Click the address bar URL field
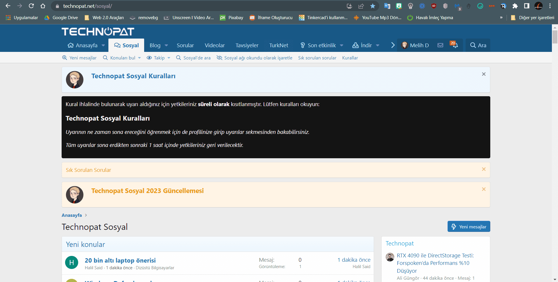558x282 pixels. (198, 6)
